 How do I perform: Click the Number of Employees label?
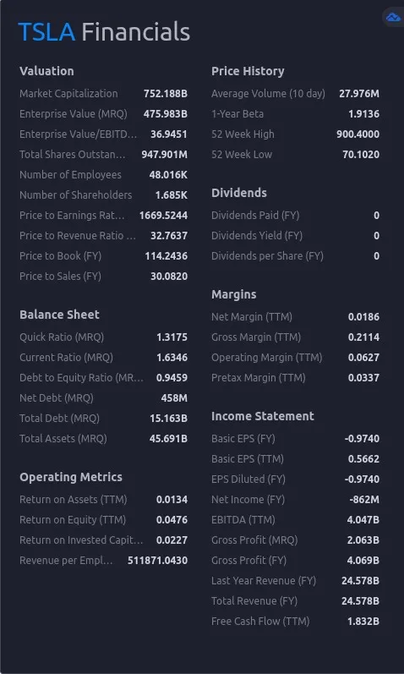click(70, 175)
